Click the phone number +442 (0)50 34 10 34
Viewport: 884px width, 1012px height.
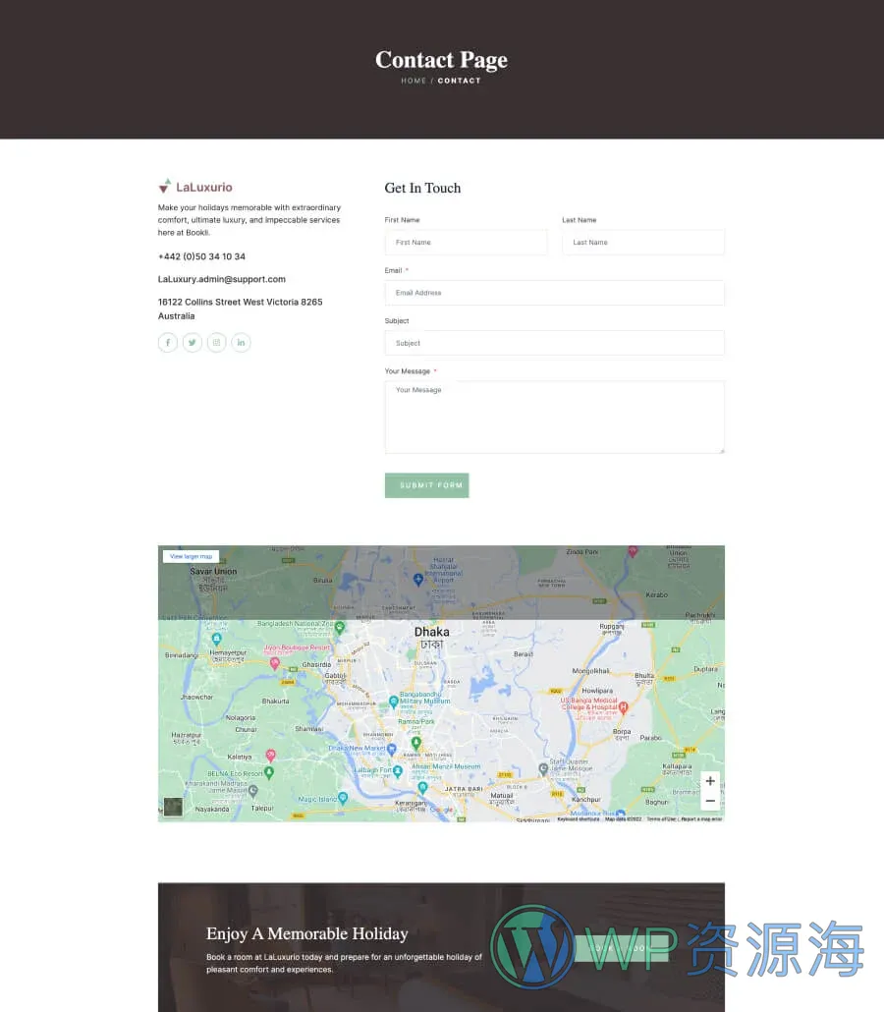point(201,256)
